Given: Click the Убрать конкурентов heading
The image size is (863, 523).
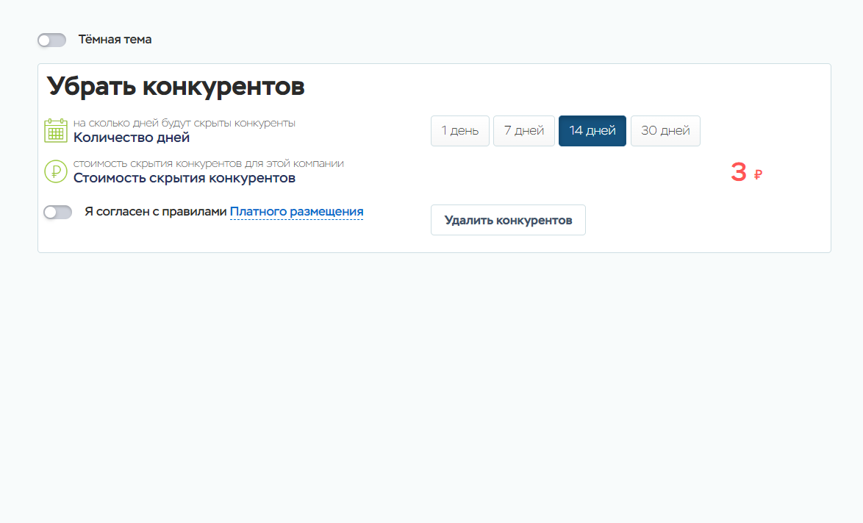Looking at the screenshot, I should 176,87.
